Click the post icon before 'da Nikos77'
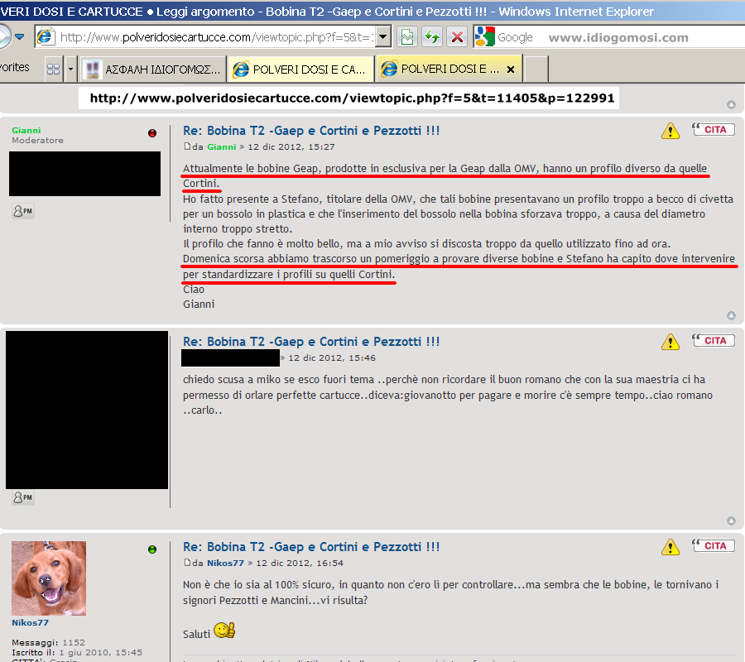The image size is (745, 662). [187, 563]
